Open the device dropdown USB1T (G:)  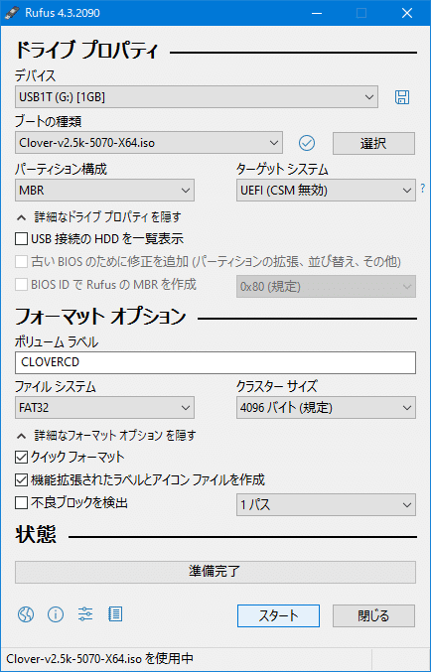[197, 97]
